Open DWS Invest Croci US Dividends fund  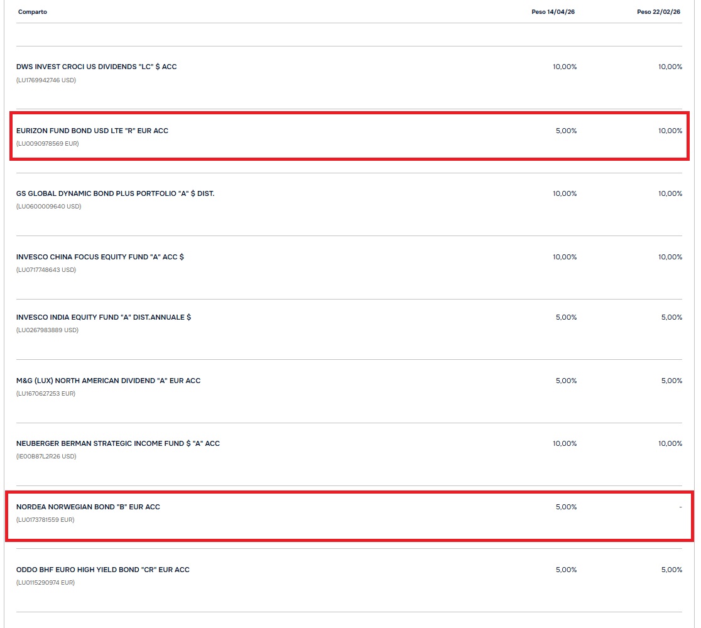coord(96,67)
